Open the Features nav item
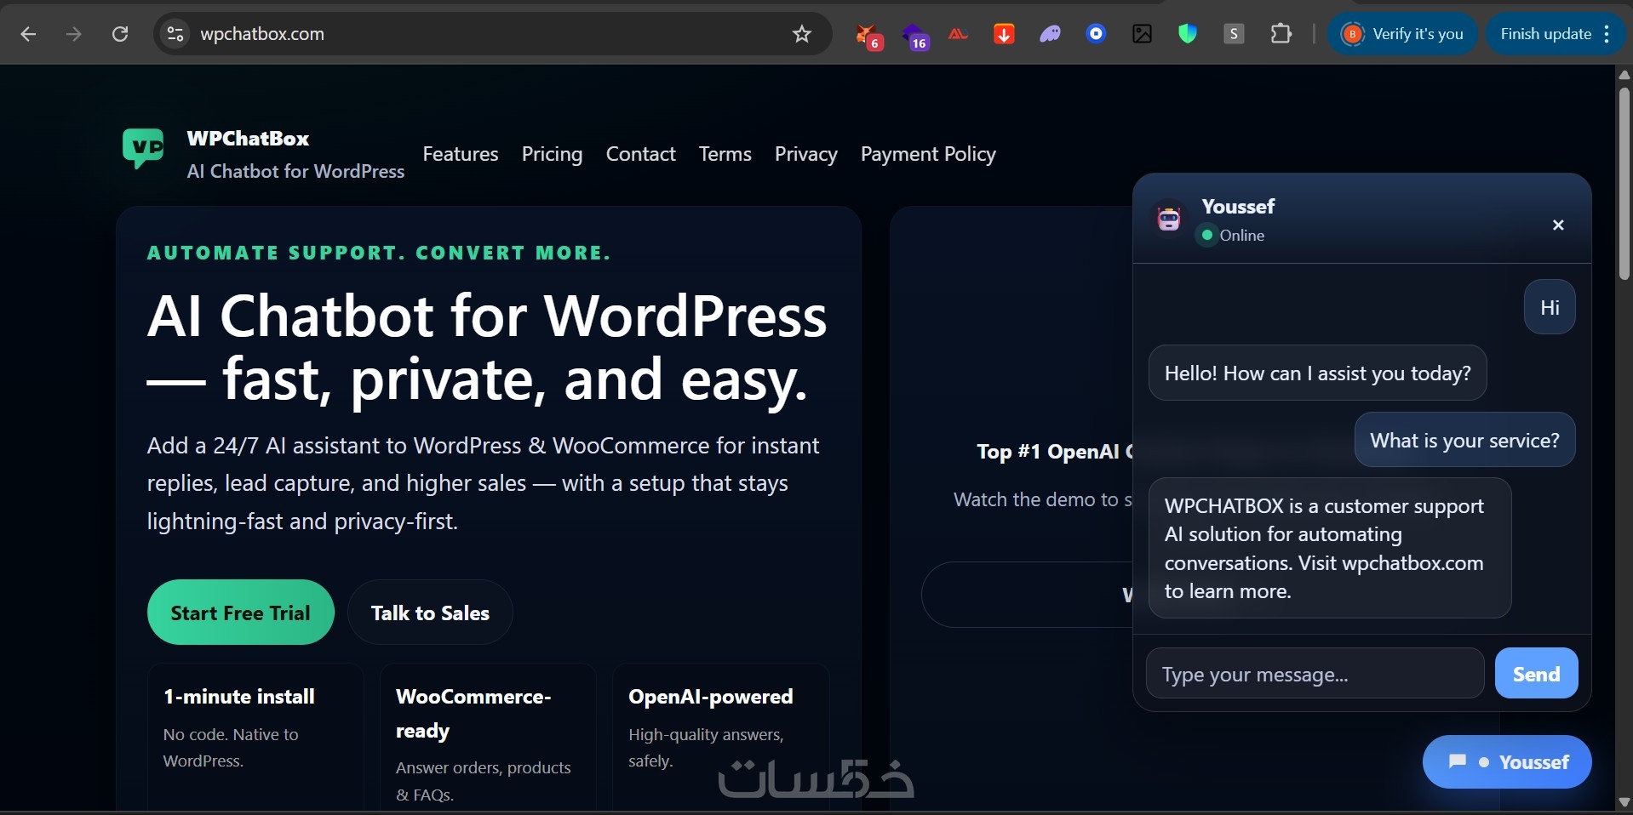The image size is (1633, 815). [x=461, y=154]
